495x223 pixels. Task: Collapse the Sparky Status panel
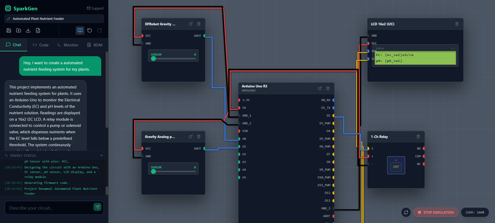coord(101,155)
